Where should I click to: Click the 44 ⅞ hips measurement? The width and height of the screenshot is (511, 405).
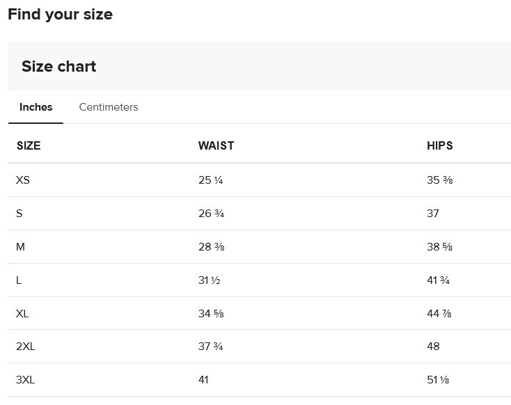click(440, 314)
